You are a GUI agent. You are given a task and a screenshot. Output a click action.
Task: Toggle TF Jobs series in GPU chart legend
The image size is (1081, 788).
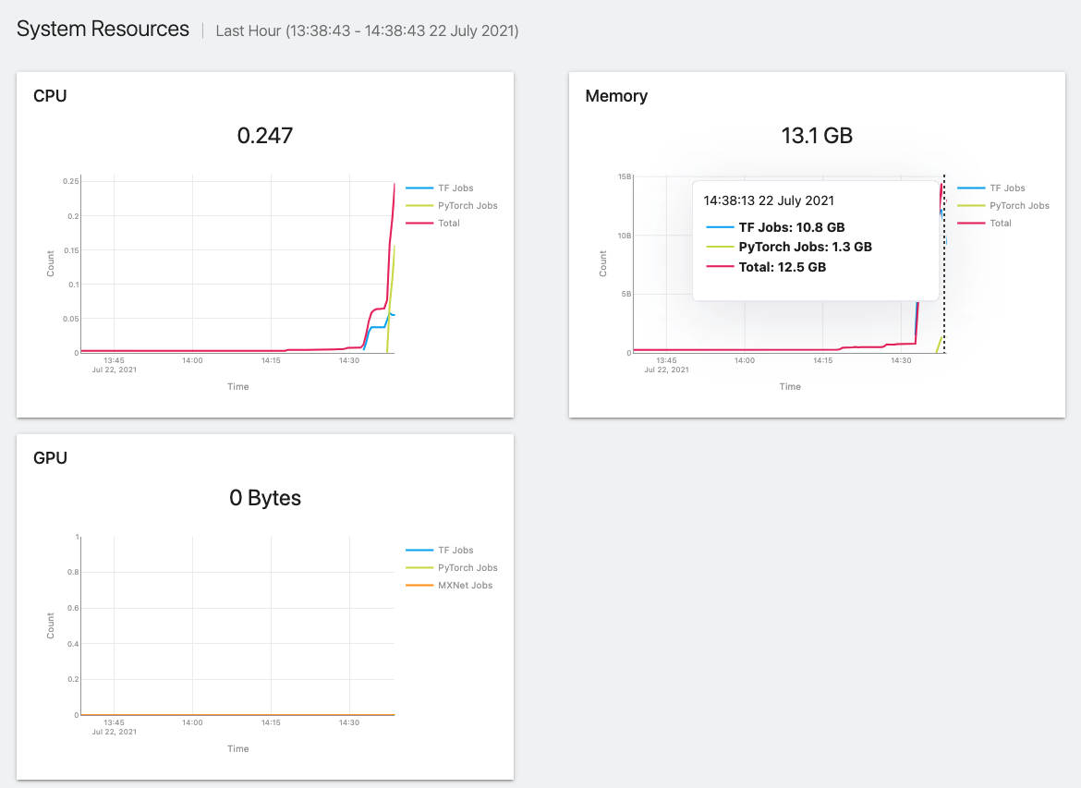coord(440,551)
